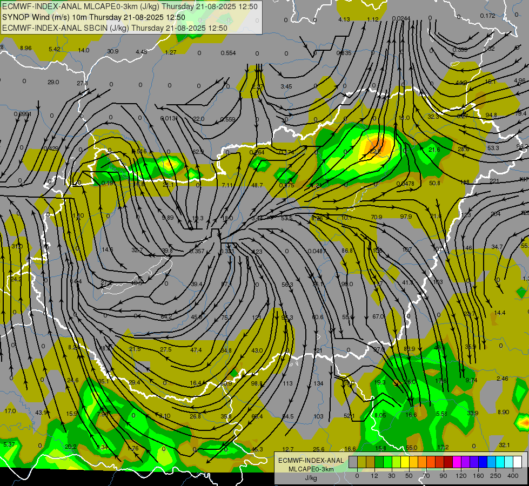Click the map value 0.357
Screen dimensions: 529x486
click(x=197, y=251)
